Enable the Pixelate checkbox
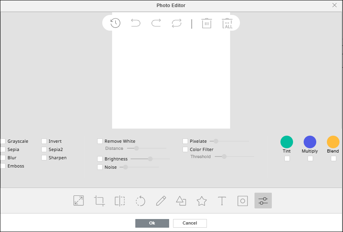Image resolution: width=343 pixels, height=232 pixels. [185, 141]
